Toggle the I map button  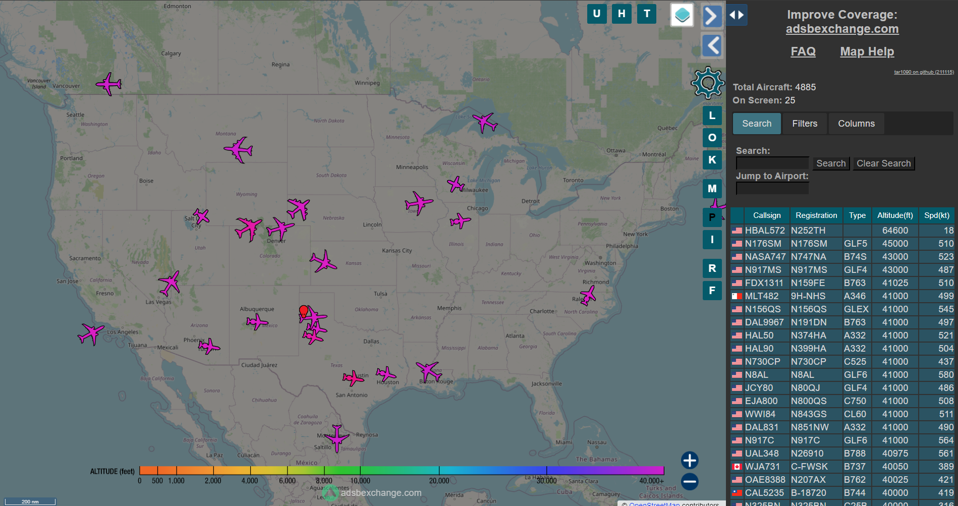pyautogui.click(x=712, y=240)
